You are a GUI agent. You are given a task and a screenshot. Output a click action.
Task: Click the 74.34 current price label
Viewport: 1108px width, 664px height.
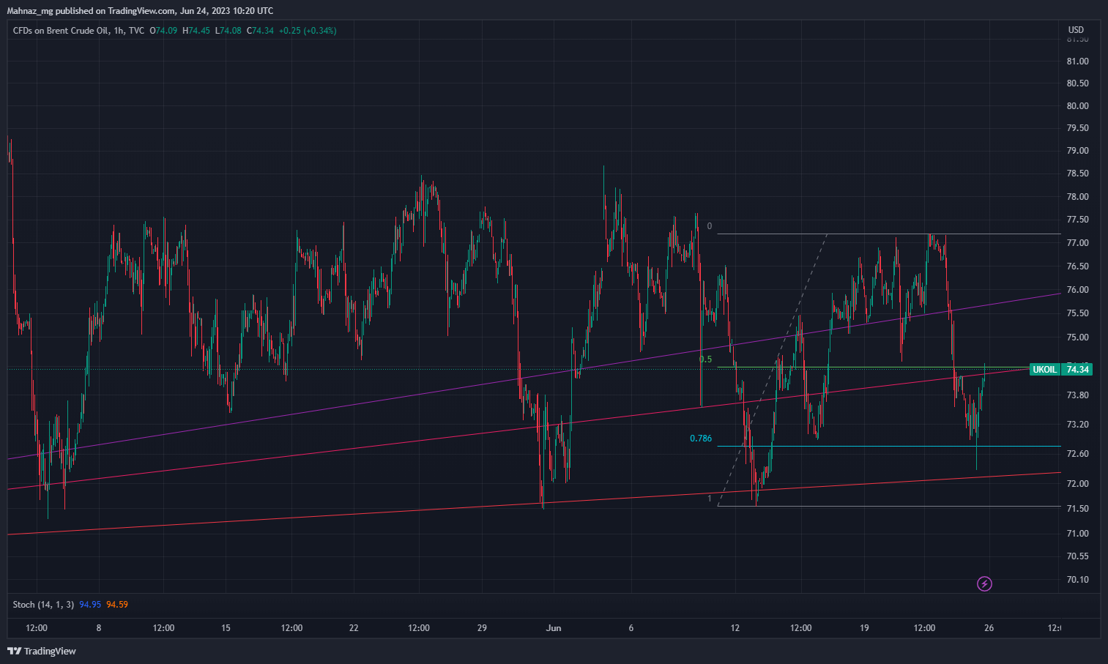click(x=1077, y=370)
